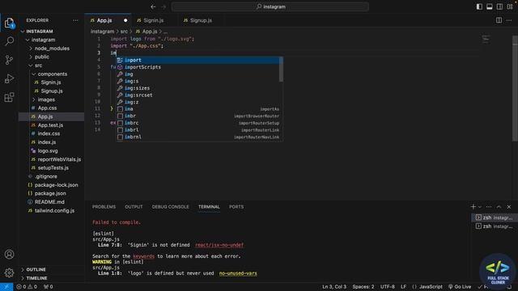Open App.css in the file tree
The height and width of the screenshot is (291, 518).
point(52,108)
